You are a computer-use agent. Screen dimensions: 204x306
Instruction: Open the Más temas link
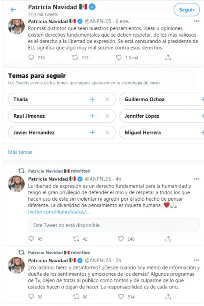tap(20, 152)
